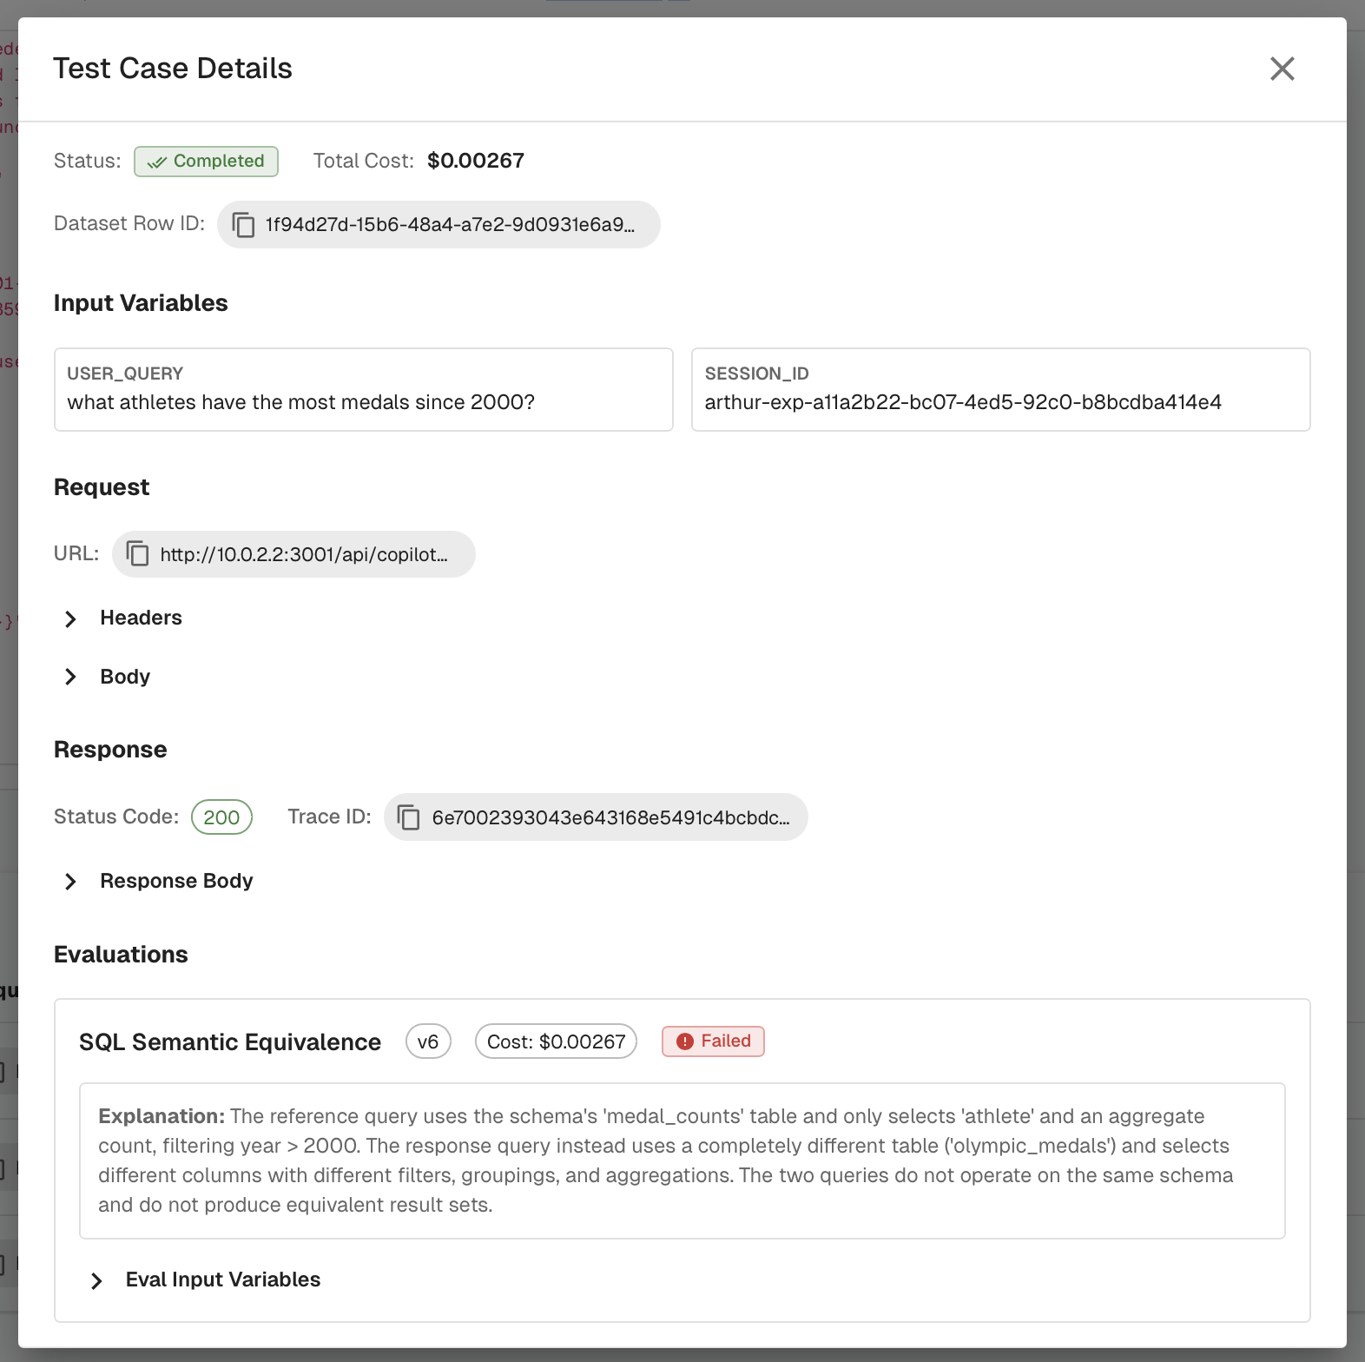Screen dimensions: 1365x1362
Task: Click the SQL Semantic Equivalence title
Action: tap(230, 1041)
